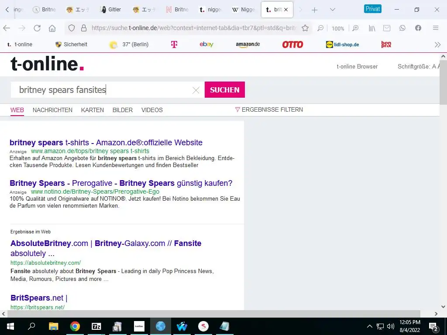This screenshot has height=335, width=447.
Task: Click the t-online Browser link
Action: tap(357, 66)
